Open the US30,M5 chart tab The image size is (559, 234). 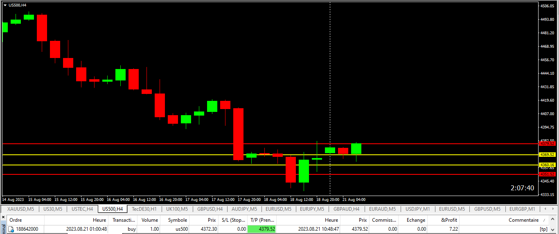point(53,209)
